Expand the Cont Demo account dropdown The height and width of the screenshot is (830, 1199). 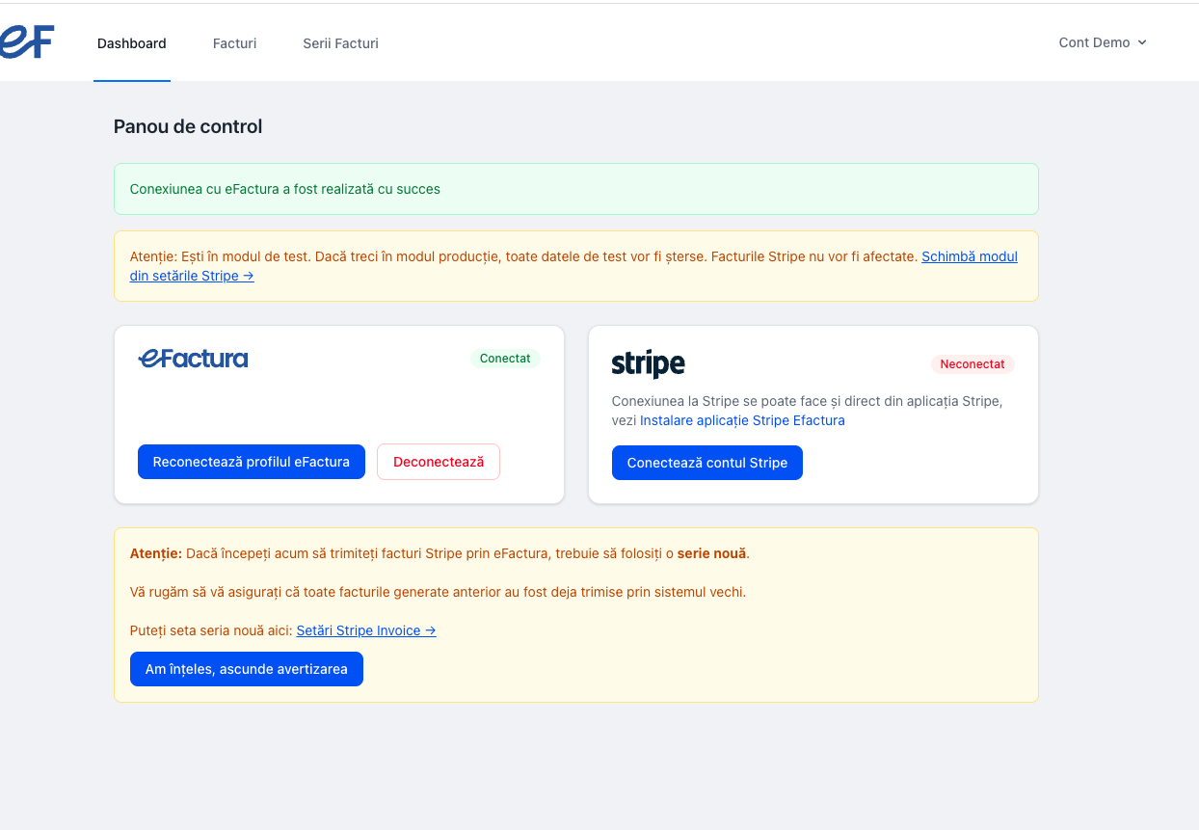(1103, 42)
